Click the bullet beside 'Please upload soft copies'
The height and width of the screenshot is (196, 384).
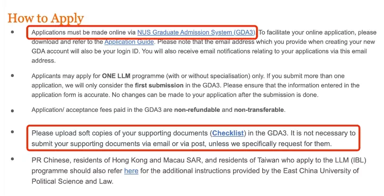(12, 132)
